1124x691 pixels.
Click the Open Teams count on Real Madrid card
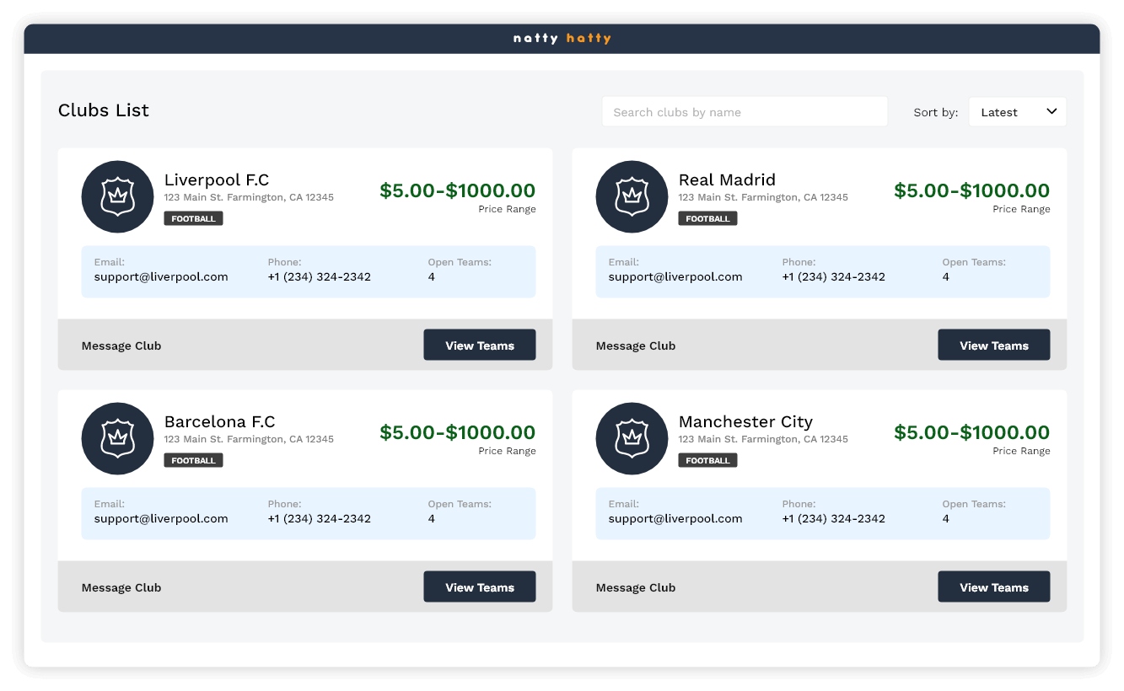point(945,276)
